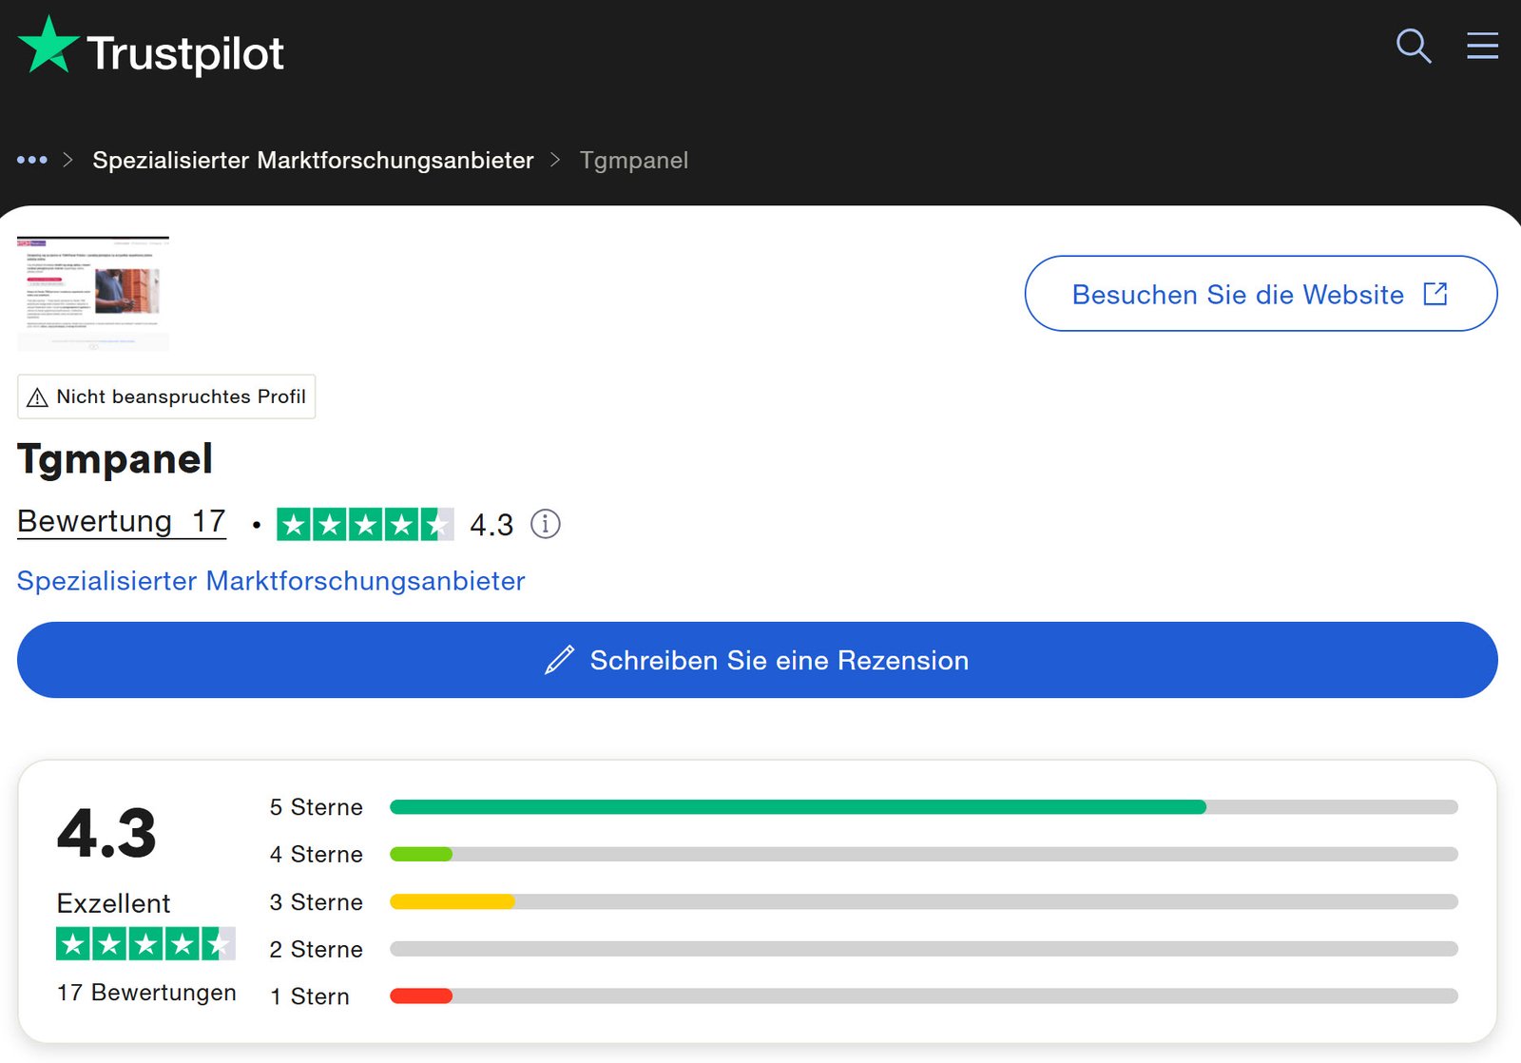Viewport: 1521px width, 1063px height.
Task: Follow the blue Spezialisierter Marktforschungsanbieter category link
Action: point(271,581)
